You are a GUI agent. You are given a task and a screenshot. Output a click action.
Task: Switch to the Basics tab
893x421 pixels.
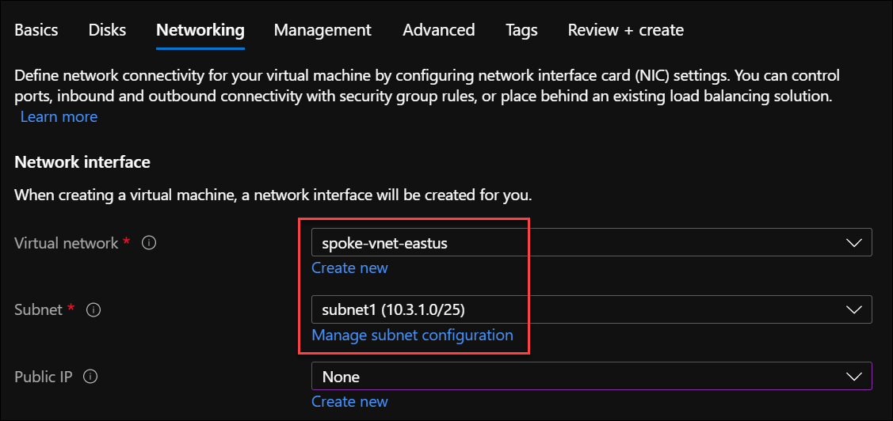click(x=36, y=30)
